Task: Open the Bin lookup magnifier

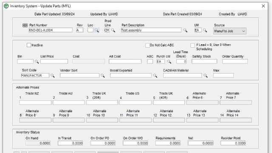Action: tap(37, 61)
